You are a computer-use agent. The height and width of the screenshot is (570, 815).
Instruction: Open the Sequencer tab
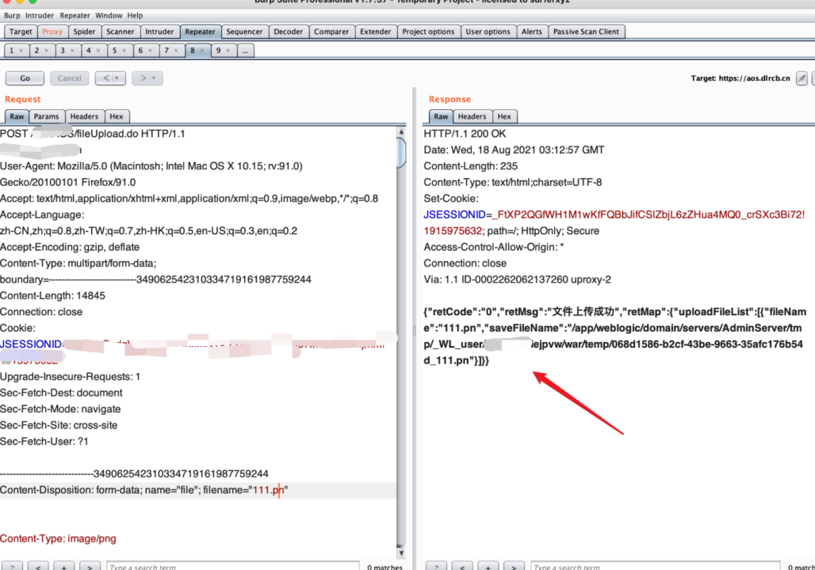[x=244, y=32]
